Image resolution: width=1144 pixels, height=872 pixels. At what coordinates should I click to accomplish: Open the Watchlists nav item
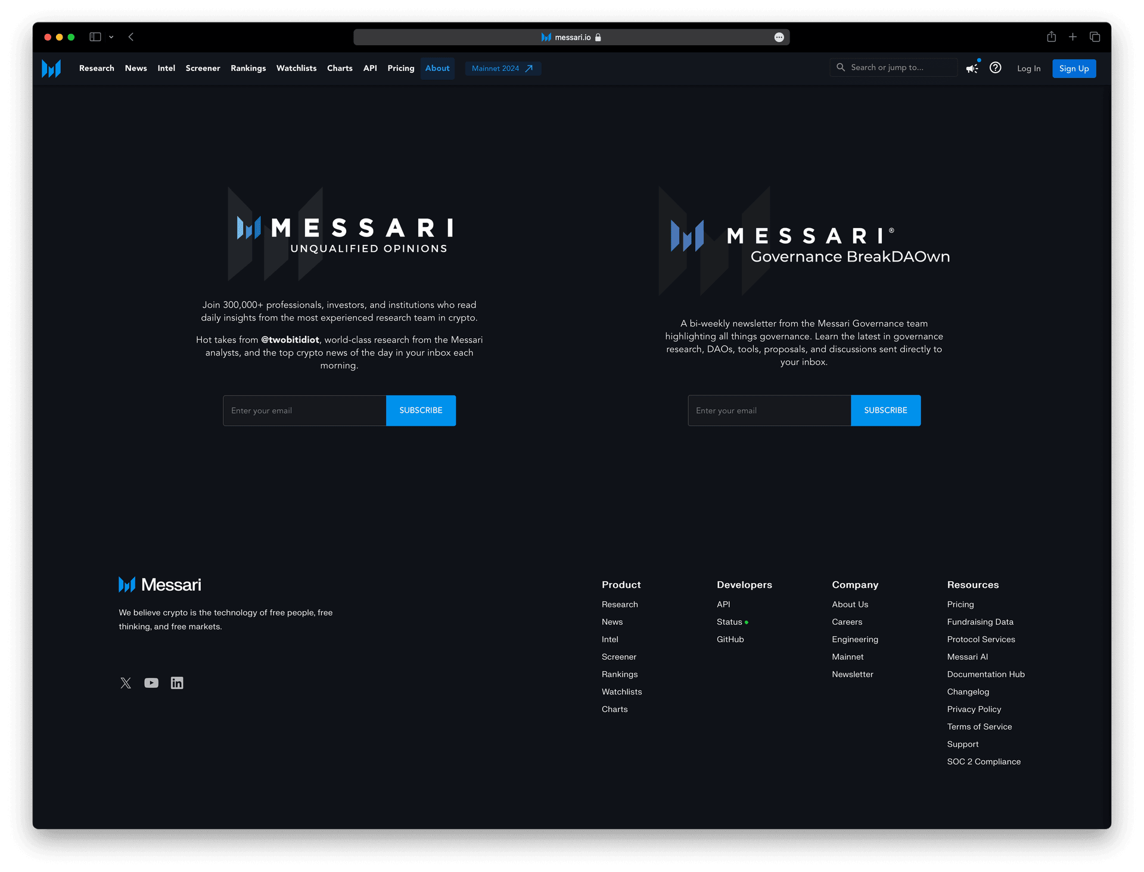296,68
